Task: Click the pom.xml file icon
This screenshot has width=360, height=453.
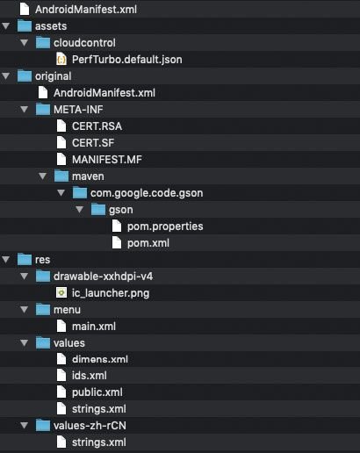Action: pyautogui.click(x=117, y=243)
